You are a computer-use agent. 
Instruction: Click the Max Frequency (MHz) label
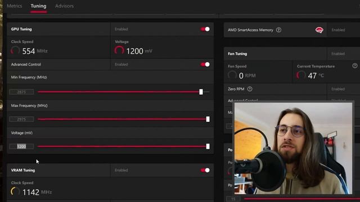29,105
